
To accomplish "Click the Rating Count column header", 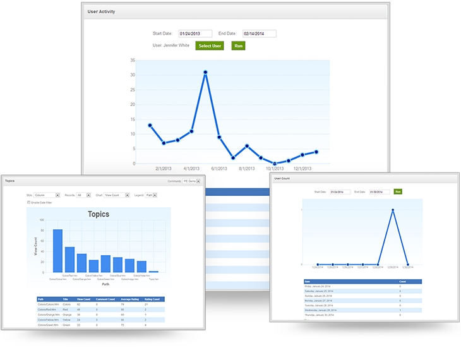I will (x=152, y=299).
